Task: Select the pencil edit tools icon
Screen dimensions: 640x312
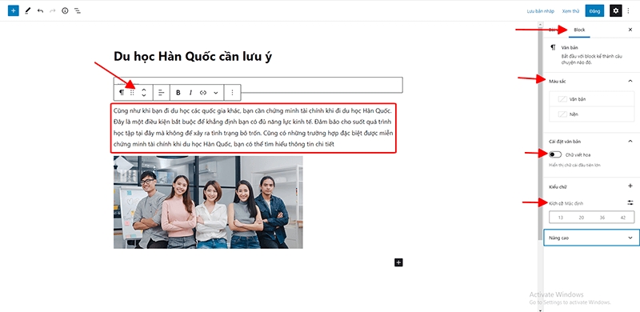Action: 27,11
